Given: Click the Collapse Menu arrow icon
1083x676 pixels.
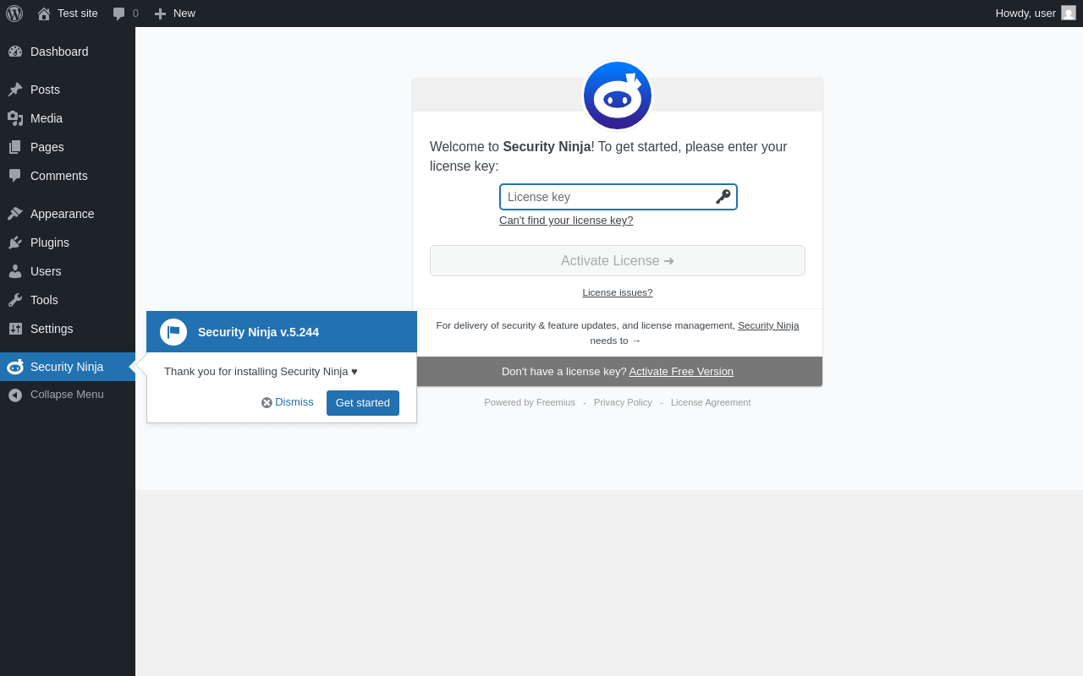Looking at the screenshot, I should [x=15, y=395].
